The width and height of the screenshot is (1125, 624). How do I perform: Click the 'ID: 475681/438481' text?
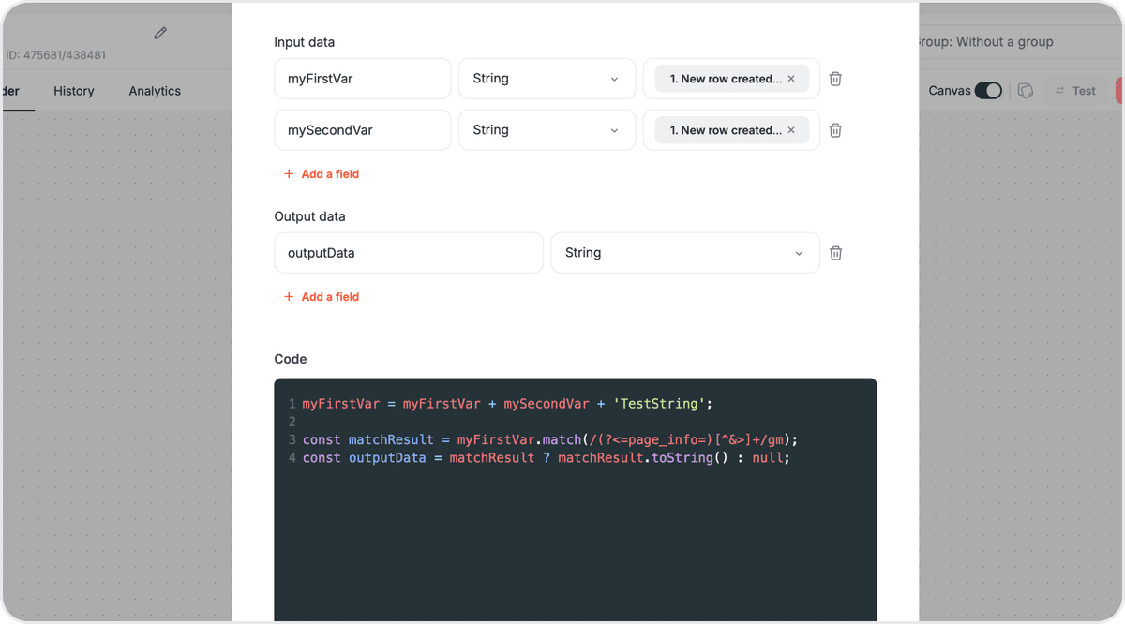point(55,55)
